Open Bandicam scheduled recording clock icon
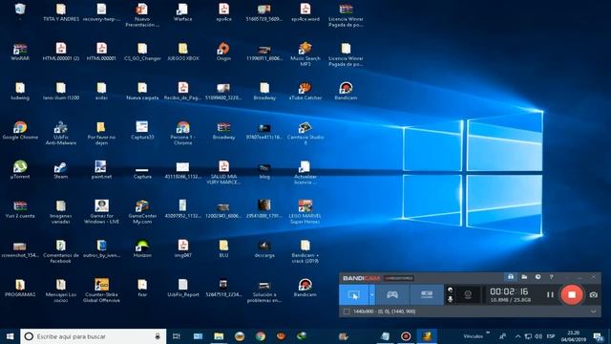 tap(537, 277)
